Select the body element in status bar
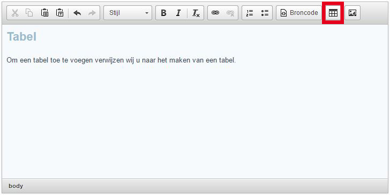The image size is (390, 195). coord(16,186)
